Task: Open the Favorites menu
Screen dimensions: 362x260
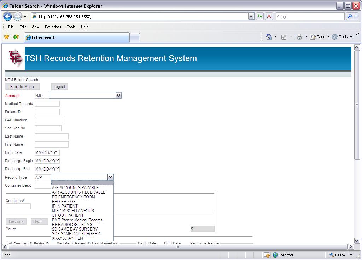Action: (x=53, y=27)
